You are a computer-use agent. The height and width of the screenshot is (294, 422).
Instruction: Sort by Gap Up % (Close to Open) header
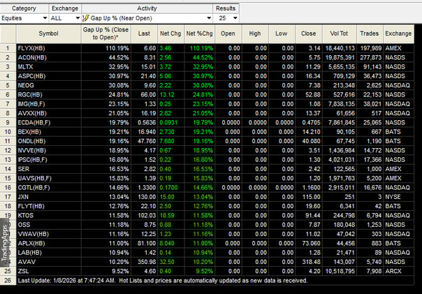(106, 34)
